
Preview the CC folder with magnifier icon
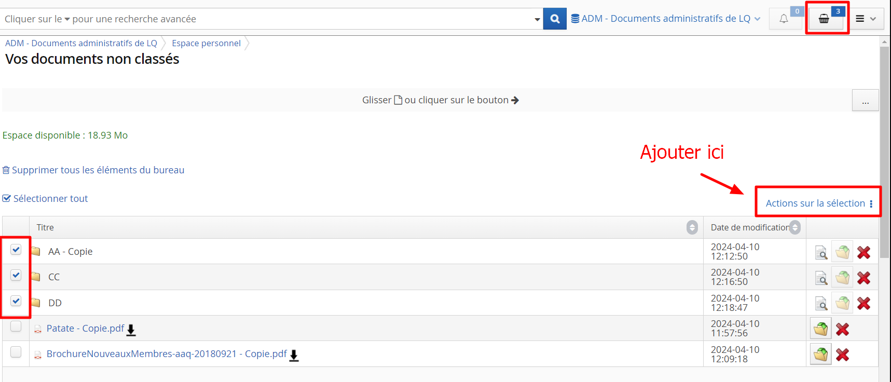(x=821, y=278)
